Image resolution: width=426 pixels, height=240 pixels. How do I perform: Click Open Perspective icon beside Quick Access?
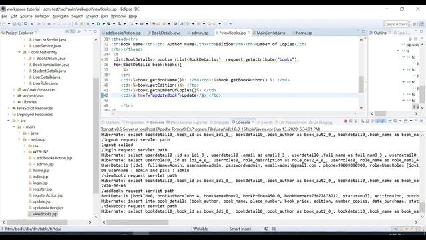tap(414, 24)
